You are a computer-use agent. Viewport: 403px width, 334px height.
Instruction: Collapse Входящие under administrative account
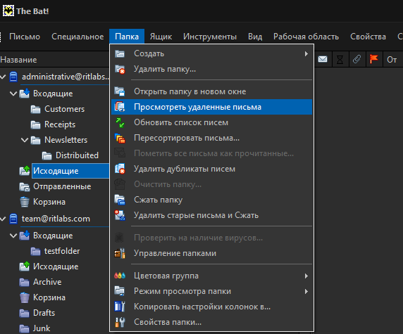pyautogui.click(x=13, y=94)
